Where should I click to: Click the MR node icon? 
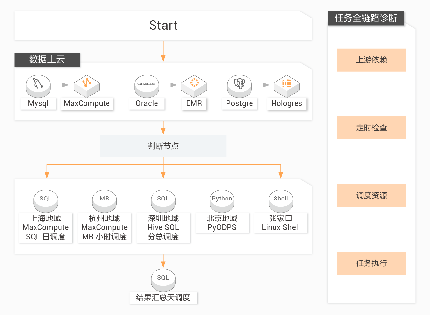104,200
